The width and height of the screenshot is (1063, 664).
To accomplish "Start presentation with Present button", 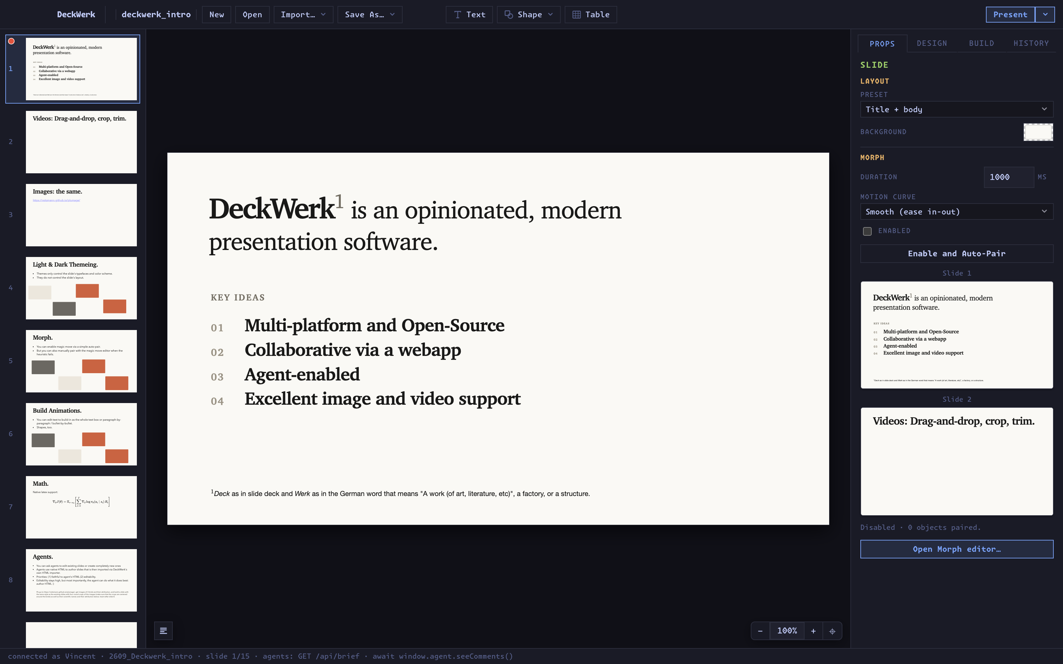I will [1010, 15].
